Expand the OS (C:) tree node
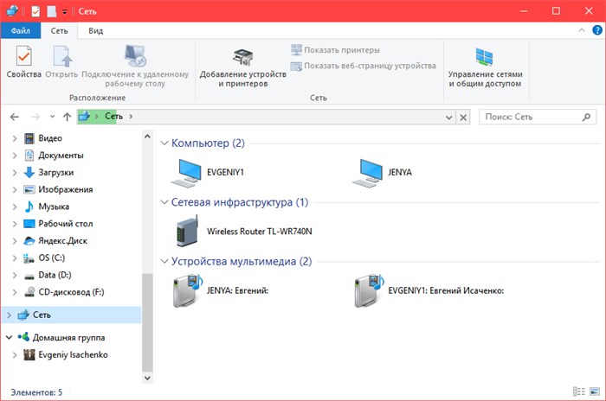Image resolution: width=606 pixels, height=401 pixels. pos(15,258)
